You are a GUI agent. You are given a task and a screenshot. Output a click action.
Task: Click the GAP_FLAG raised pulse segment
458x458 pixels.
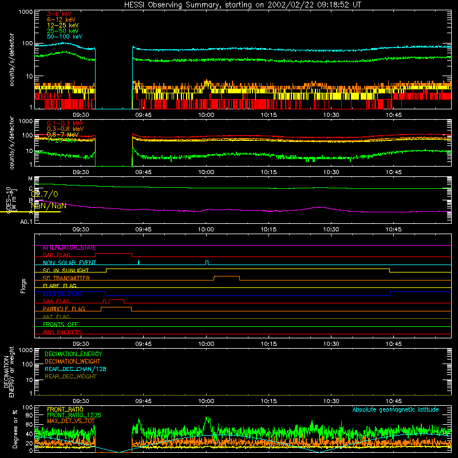113,254
